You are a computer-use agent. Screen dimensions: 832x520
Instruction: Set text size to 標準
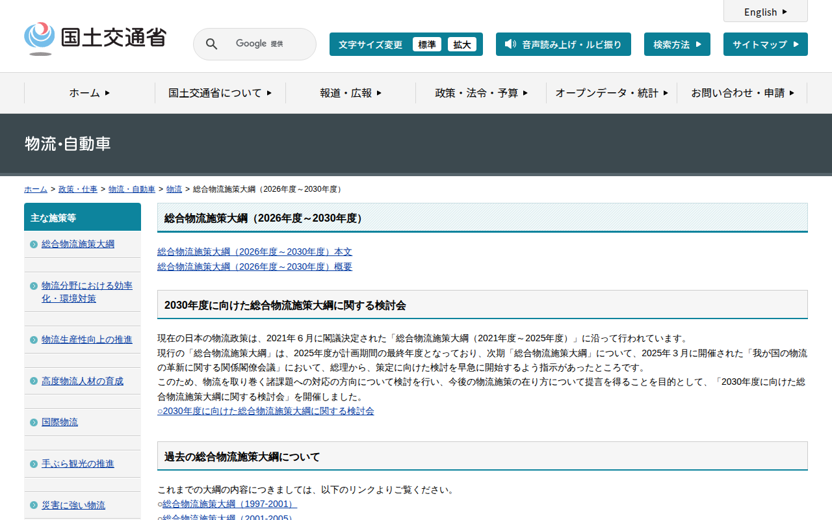coord(426,44)
